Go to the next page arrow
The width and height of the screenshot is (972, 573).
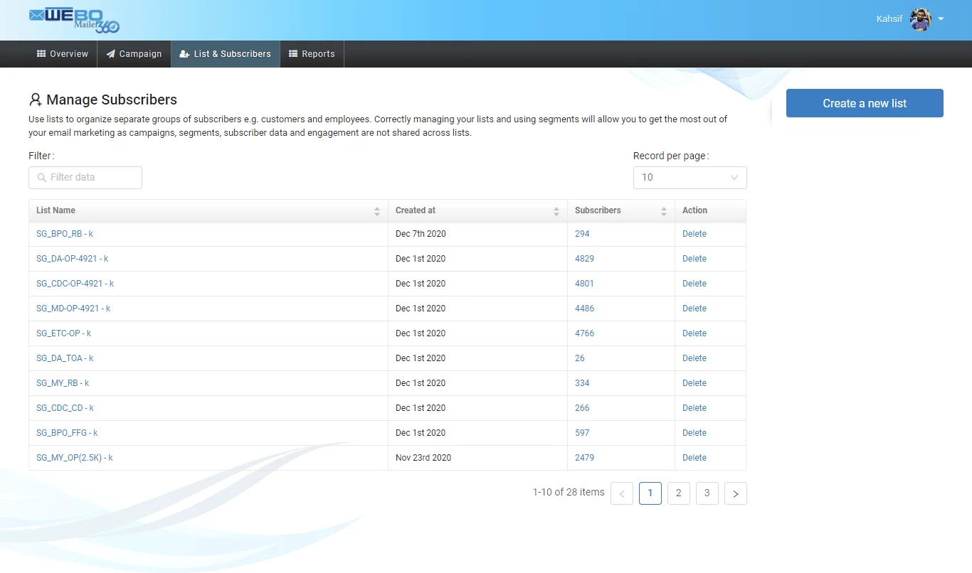[x=735, y=493]
